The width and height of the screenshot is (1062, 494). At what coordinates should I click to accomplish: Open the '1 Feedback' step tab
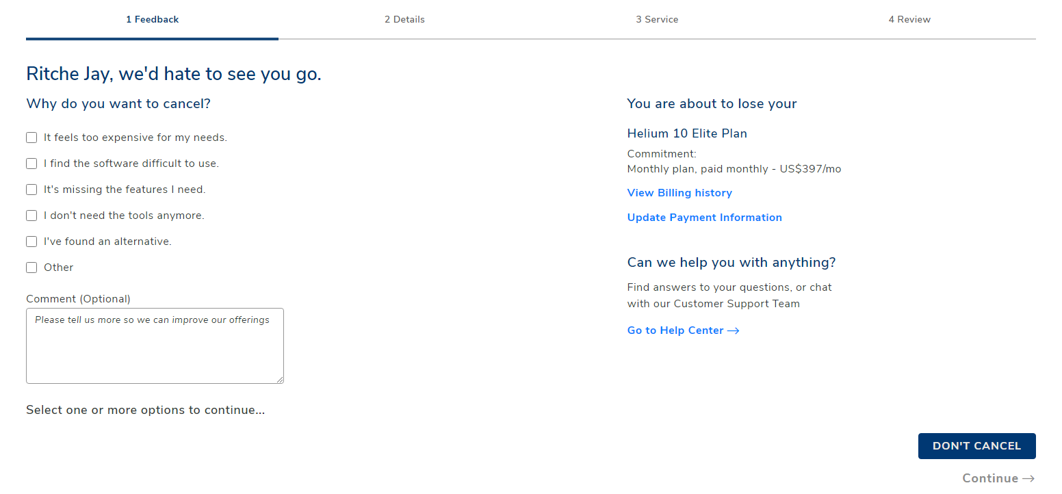click(x=152, y=20)
